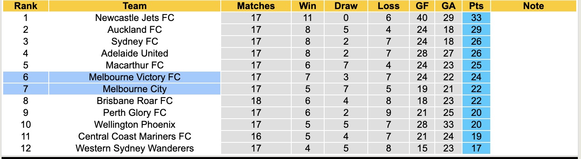Open Central Coast Mariners FC entry
Viewport: 581px width, 159px height.
click(x=135, y=136)
